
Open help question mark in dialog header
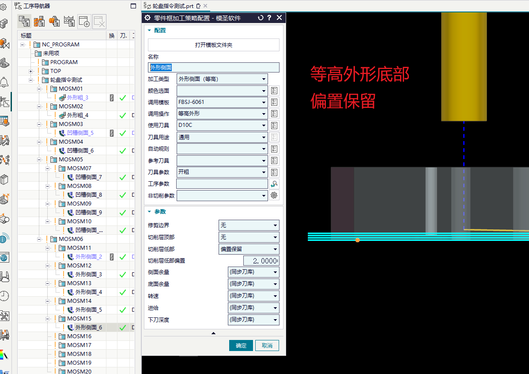269,18
